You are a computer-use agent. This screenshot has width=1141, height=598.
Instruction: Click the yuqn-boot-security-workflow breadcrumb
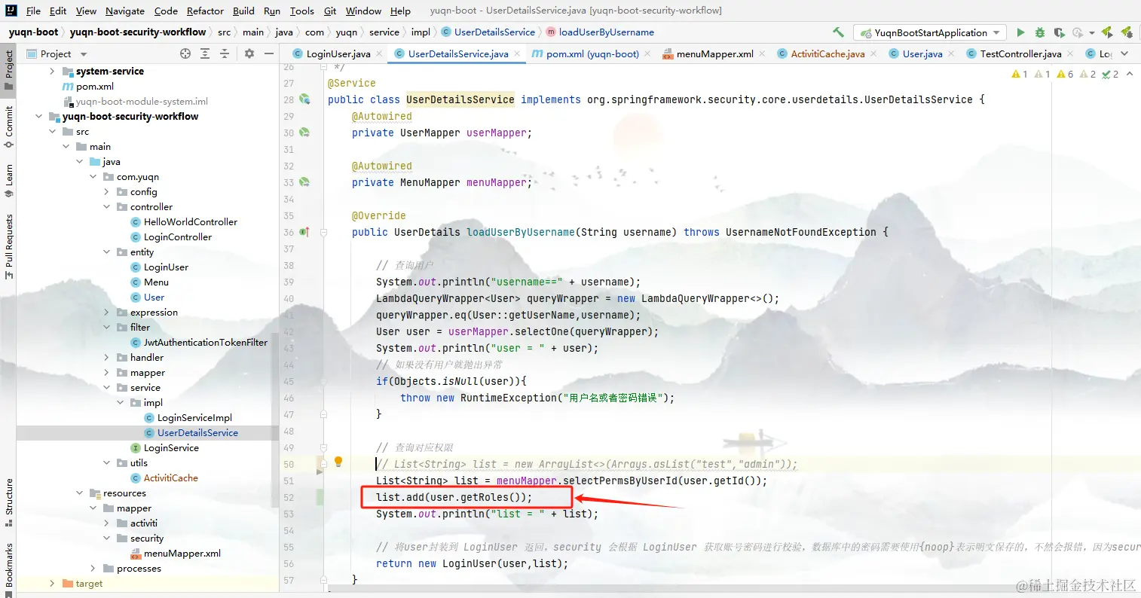(x=138, y=32)
